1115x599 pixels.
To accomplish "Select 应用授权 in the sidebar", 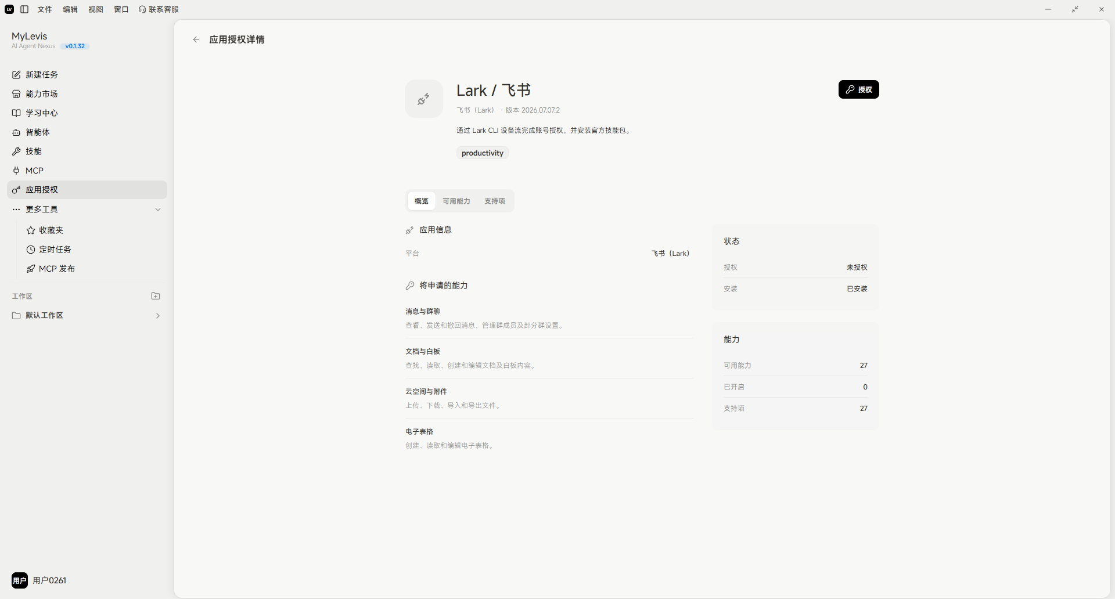I will coord(87,190).
